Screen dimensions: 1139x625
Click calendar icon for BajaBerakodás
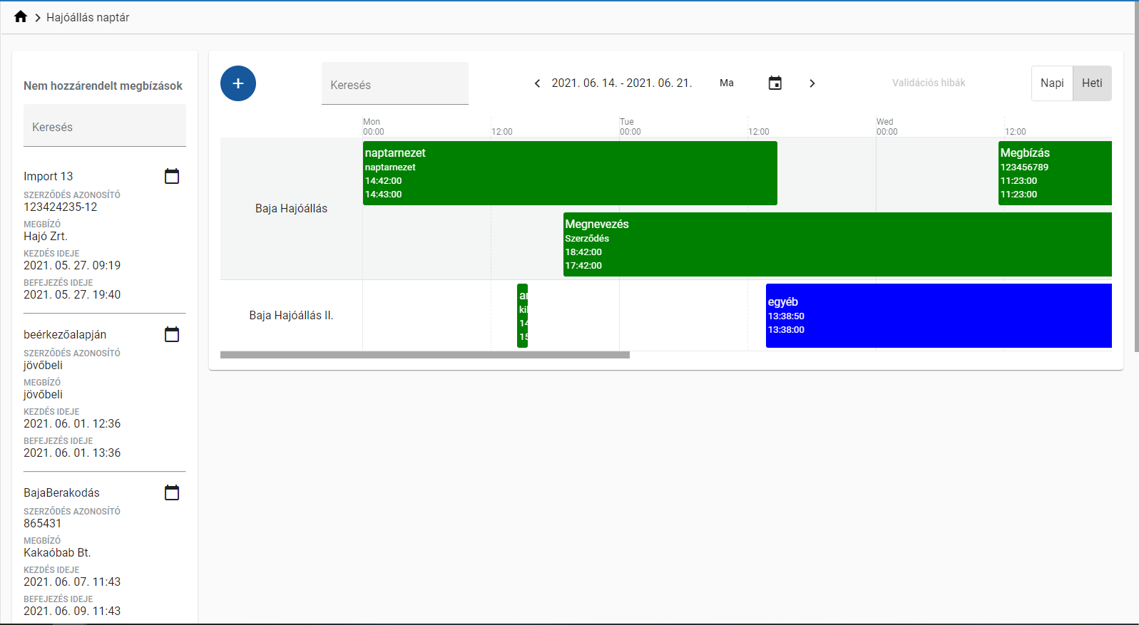(172, 492)
